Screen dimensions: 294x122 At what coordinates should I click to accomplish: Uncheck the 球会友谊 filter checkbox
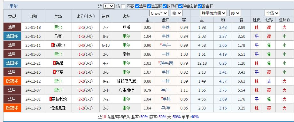[x=180, y=6]
